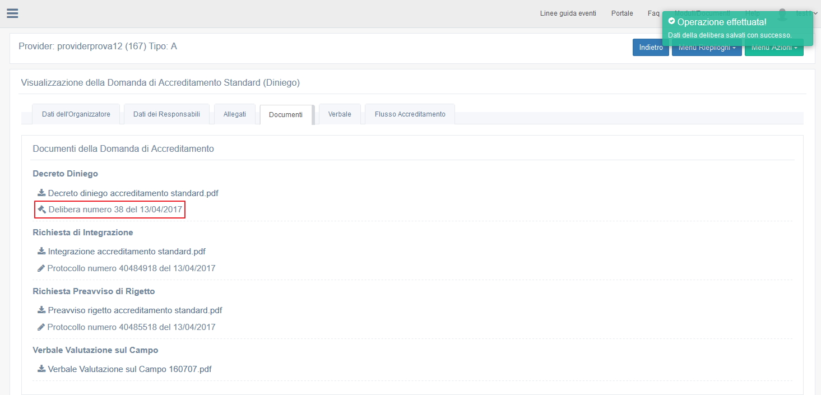Viewport: 821px width, 395px height.
Task: Click download icon for Integrazione accreditamento PDF
Action: [41, 252]
